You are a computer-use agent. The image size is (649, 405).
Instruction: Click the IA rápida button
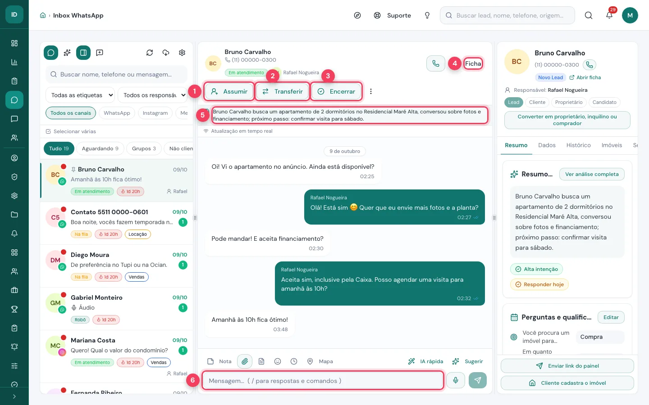(x=425, y=361)
